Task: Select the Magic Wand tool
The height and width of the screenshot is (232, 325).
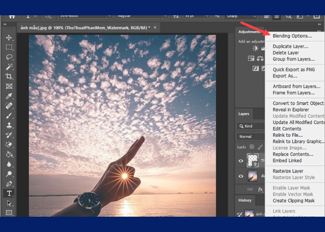Action: click(9, 67)
